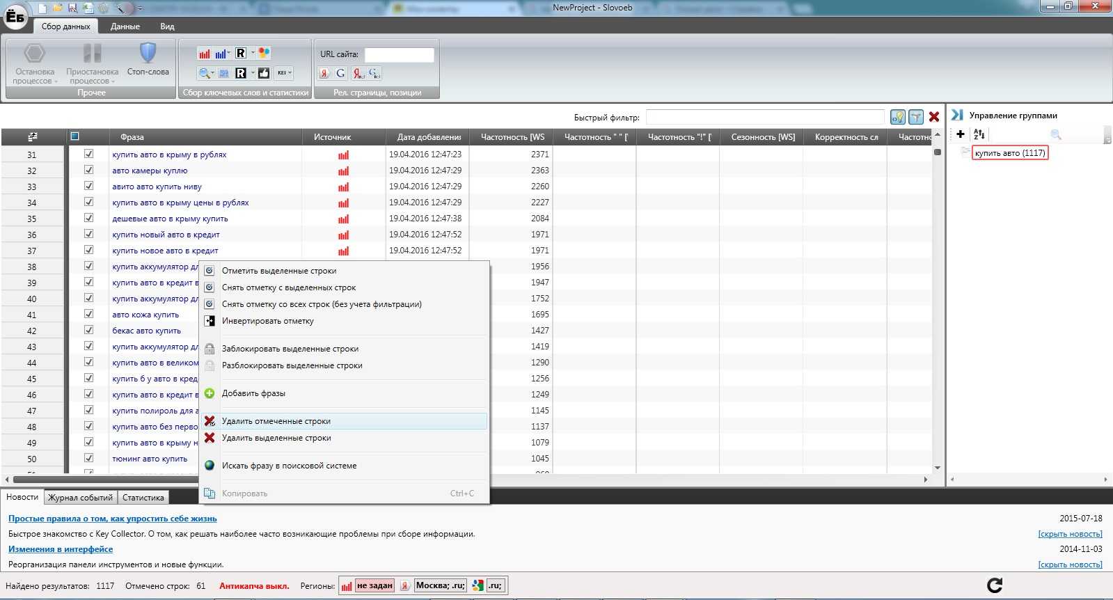
Task: Click the refresh arrow in status bar
Action: coord(995,585)
